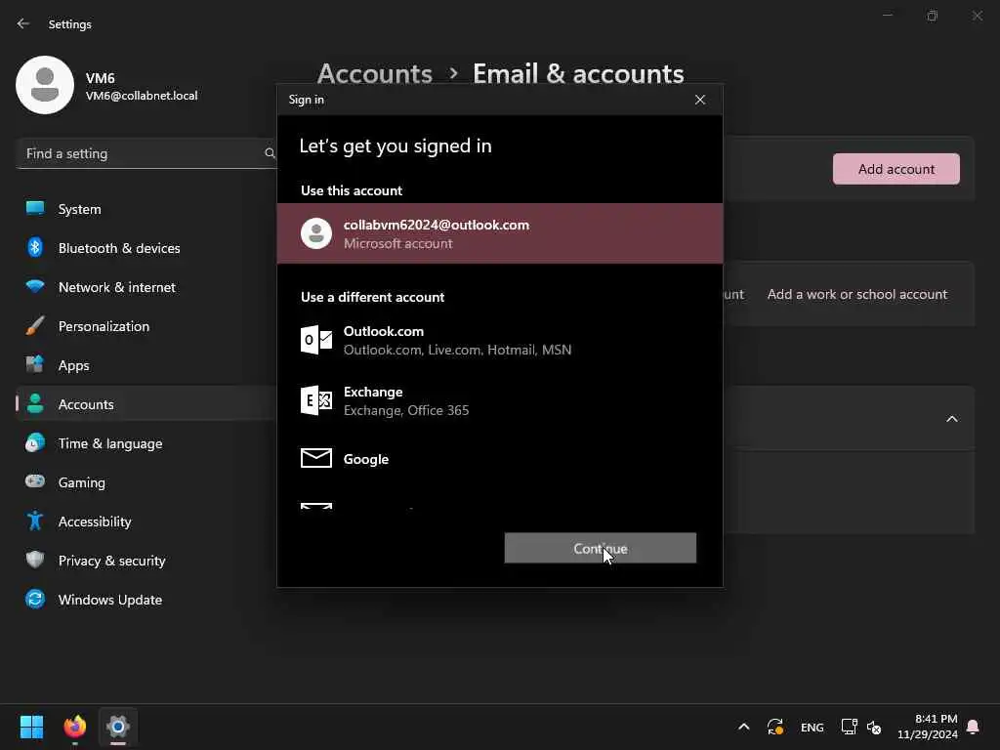Open Accessibility settings

pos(146,521)
